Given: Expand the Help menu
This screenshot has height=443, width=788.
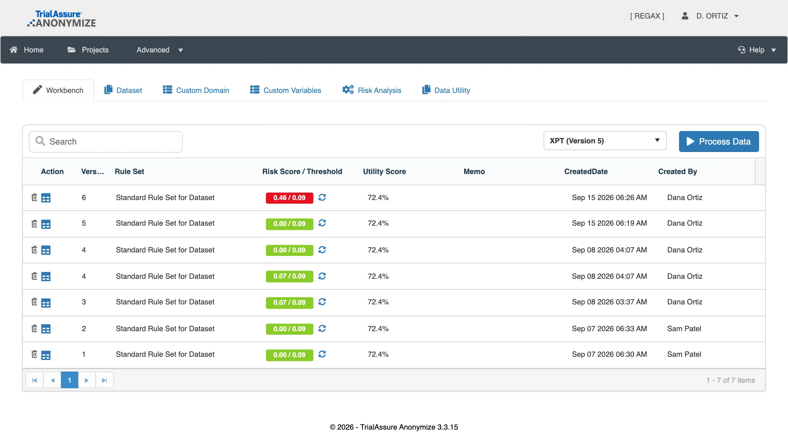Looking at the screenshot, I should (756, 50).
